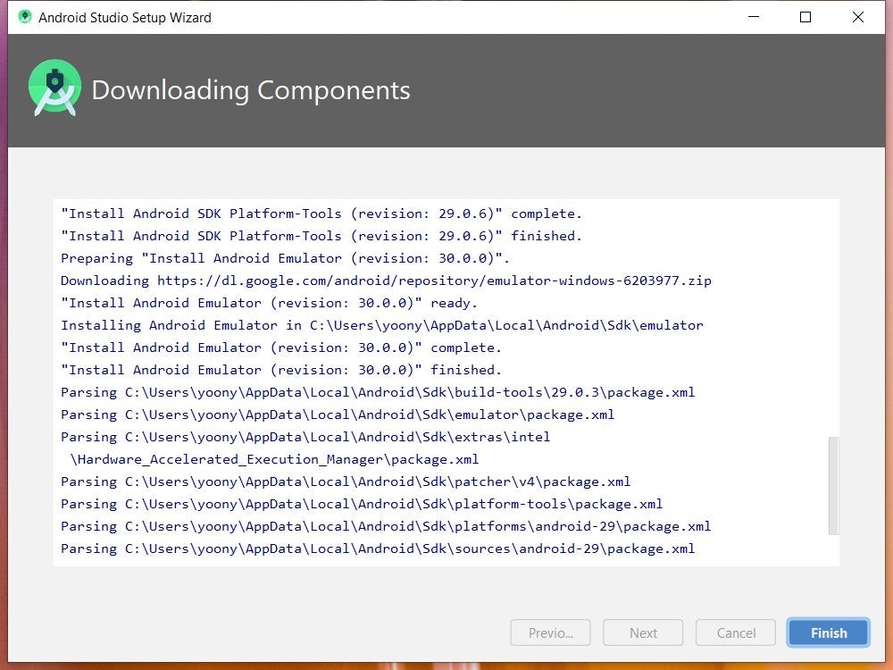Image resolution: width=893 pixels, height=670 pixels.
Task: Click the 'Sdk\extras\intel' parsing line
Action: click(x=305, y=437)
